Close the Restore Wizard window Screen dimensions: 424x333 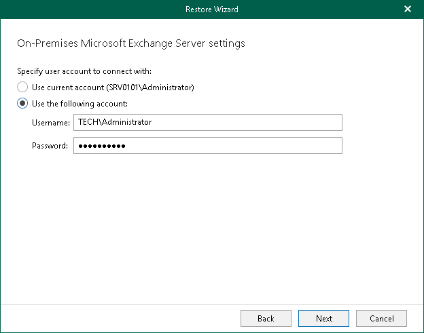point(407,9)
